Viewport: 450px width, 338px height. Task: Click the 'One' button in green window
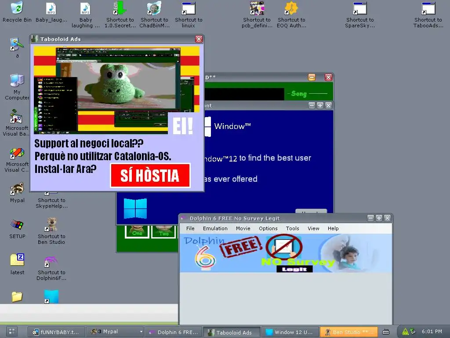(x=137, y=231)
